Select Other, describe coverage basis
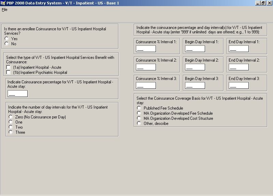Screen dimensions: 273x196 coord(139,123)
